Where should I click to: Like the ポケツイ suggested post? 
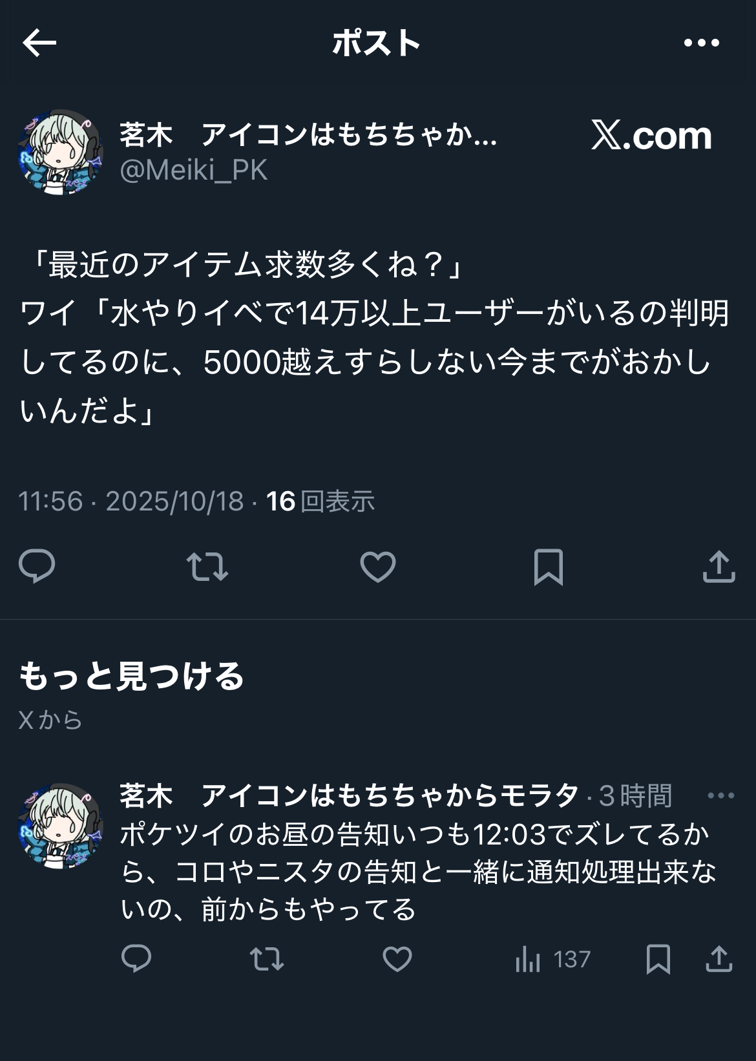point(397,959)
